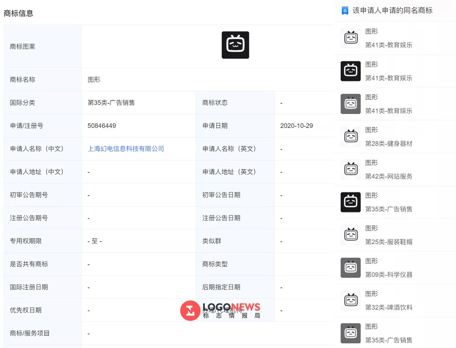The width and height of the screenshot is (456, 348).
Task: Open applicant link 上海幻电信息科技有限公司
Action: click(x=126, y=149)
